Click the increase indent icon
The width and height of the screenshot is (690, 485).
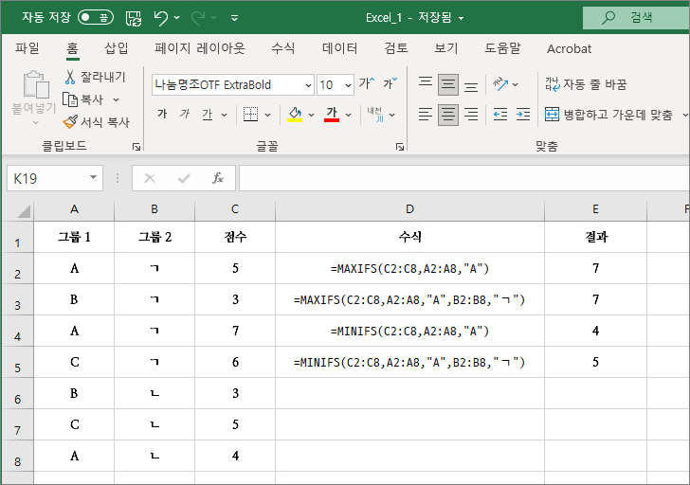pyautogui.click(x=523, y=115)
